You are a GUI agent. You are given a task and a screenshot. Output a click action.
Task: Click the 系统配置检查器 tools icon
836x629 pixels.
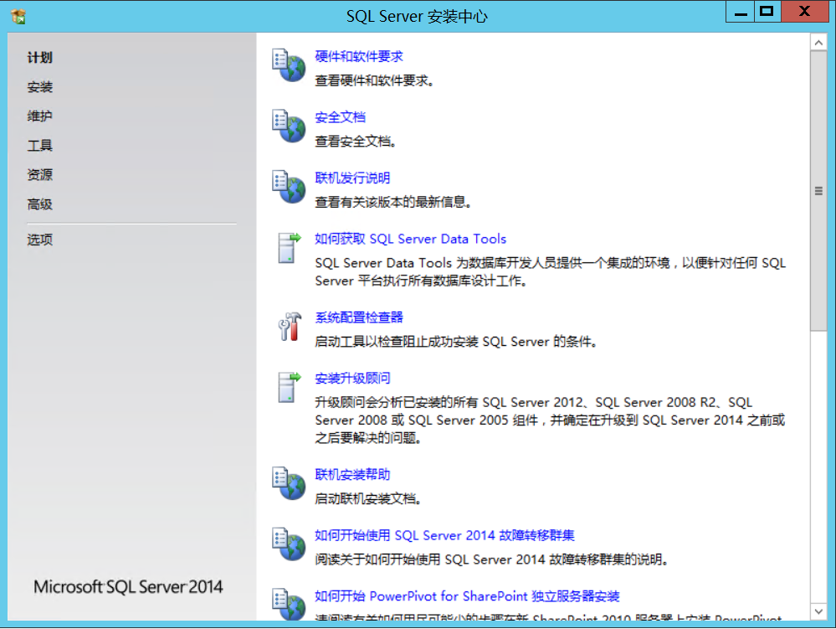(x=288, y=328)
